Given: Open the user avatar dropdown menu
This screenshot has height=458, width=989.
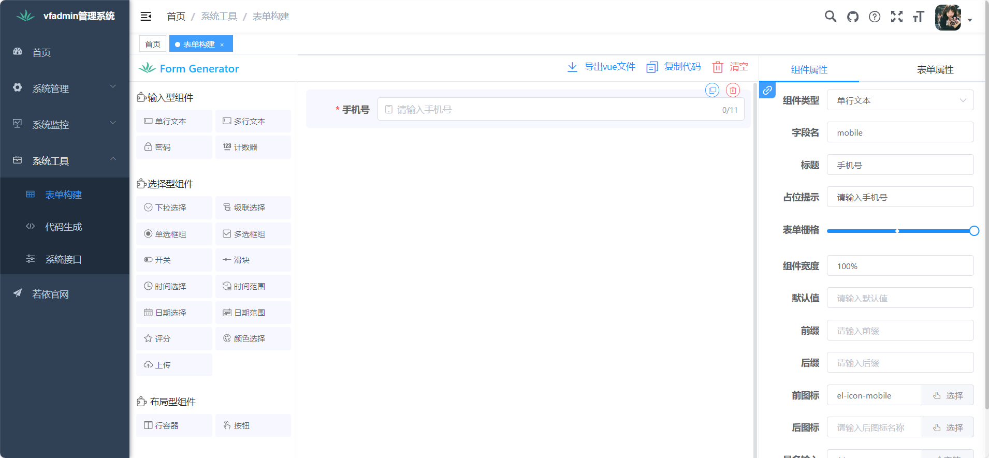Looking at the screenshot, I should coord(953,18).
